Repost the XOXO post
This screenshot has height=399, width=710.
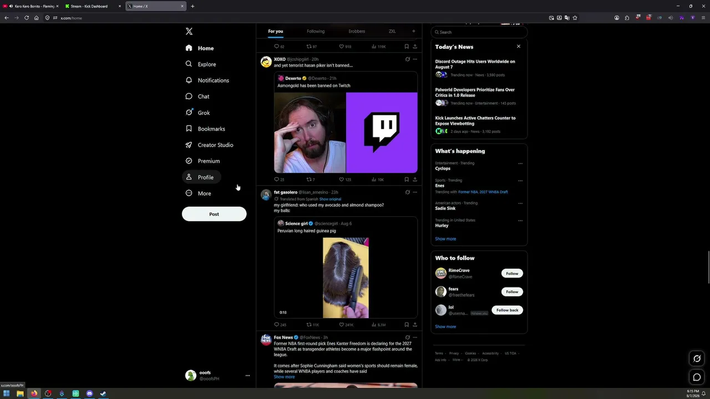(x=310, y=180)
